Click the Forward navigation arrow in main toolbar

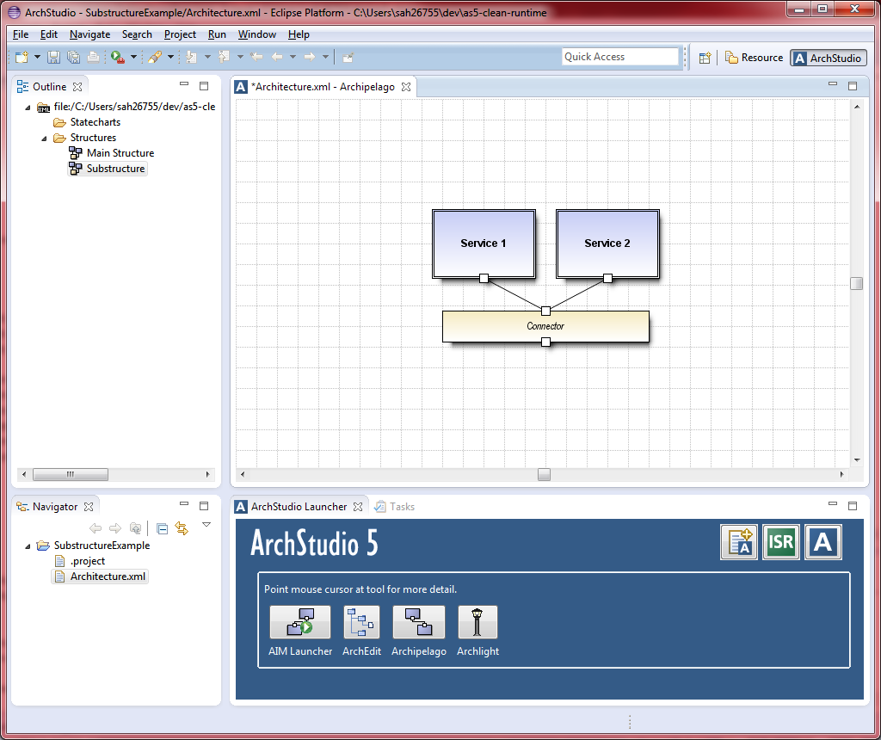tap(310, 57)
